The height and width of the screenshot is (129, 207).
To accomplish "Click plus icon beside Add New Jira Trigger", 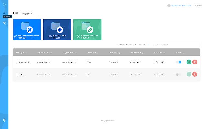I will click(50, 37).
